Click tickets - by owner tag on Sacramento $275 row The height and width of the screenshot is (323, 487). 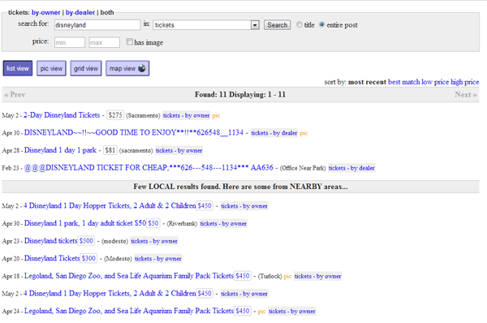[187, 115]
